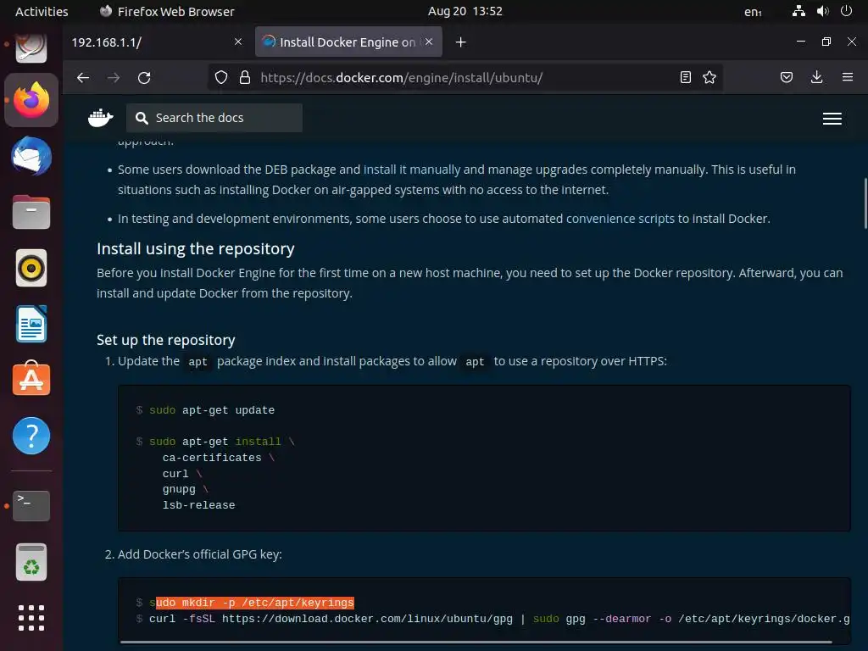Click the Set up the repository heading

[166, 340]
